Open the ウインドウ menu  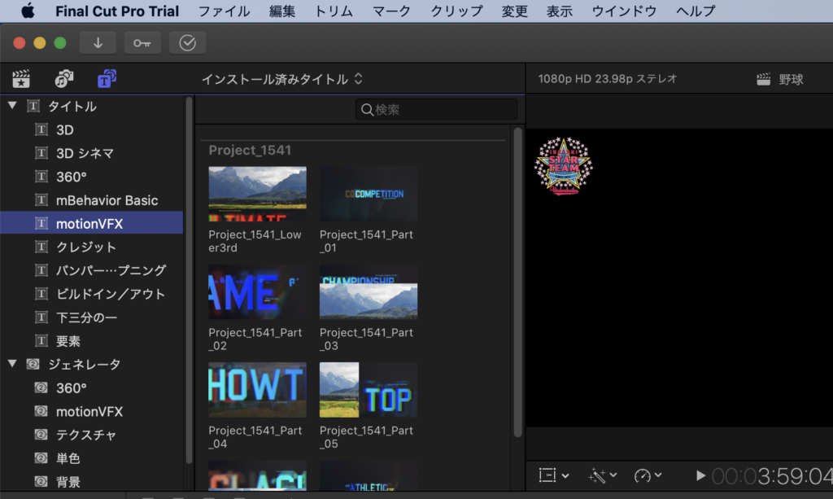coord(624,11)
